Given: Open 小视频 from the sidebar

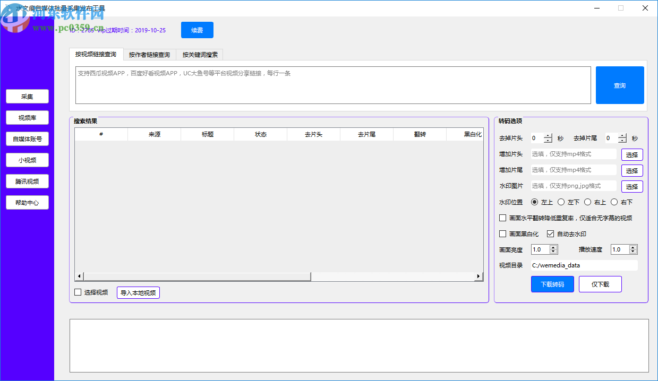Looking at the screenshot, I should [x=27, y=160].
